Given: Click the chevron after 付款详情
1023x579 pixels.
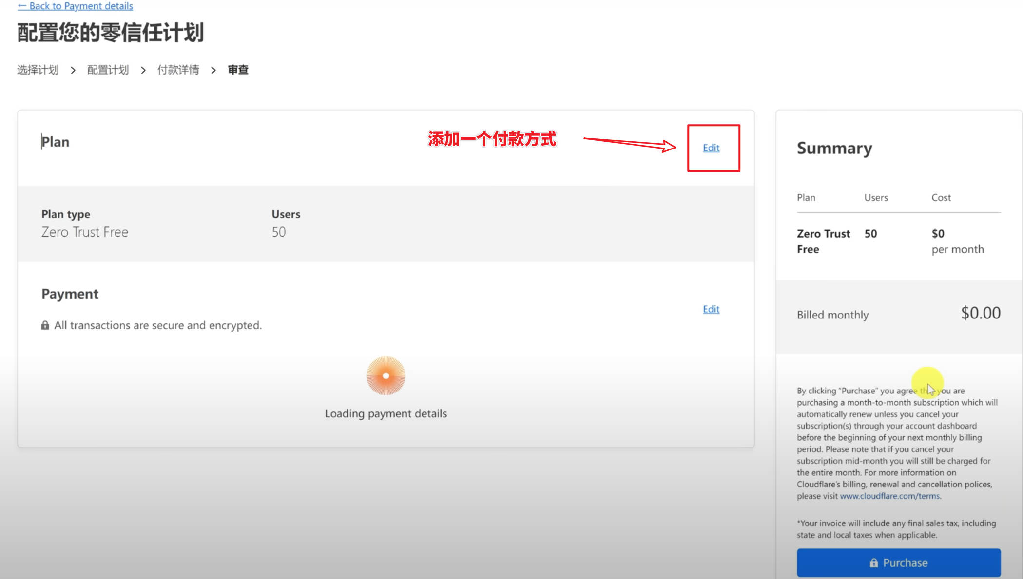Looking at the screenshot, I should pyautogui.click(x=213, y=70).
